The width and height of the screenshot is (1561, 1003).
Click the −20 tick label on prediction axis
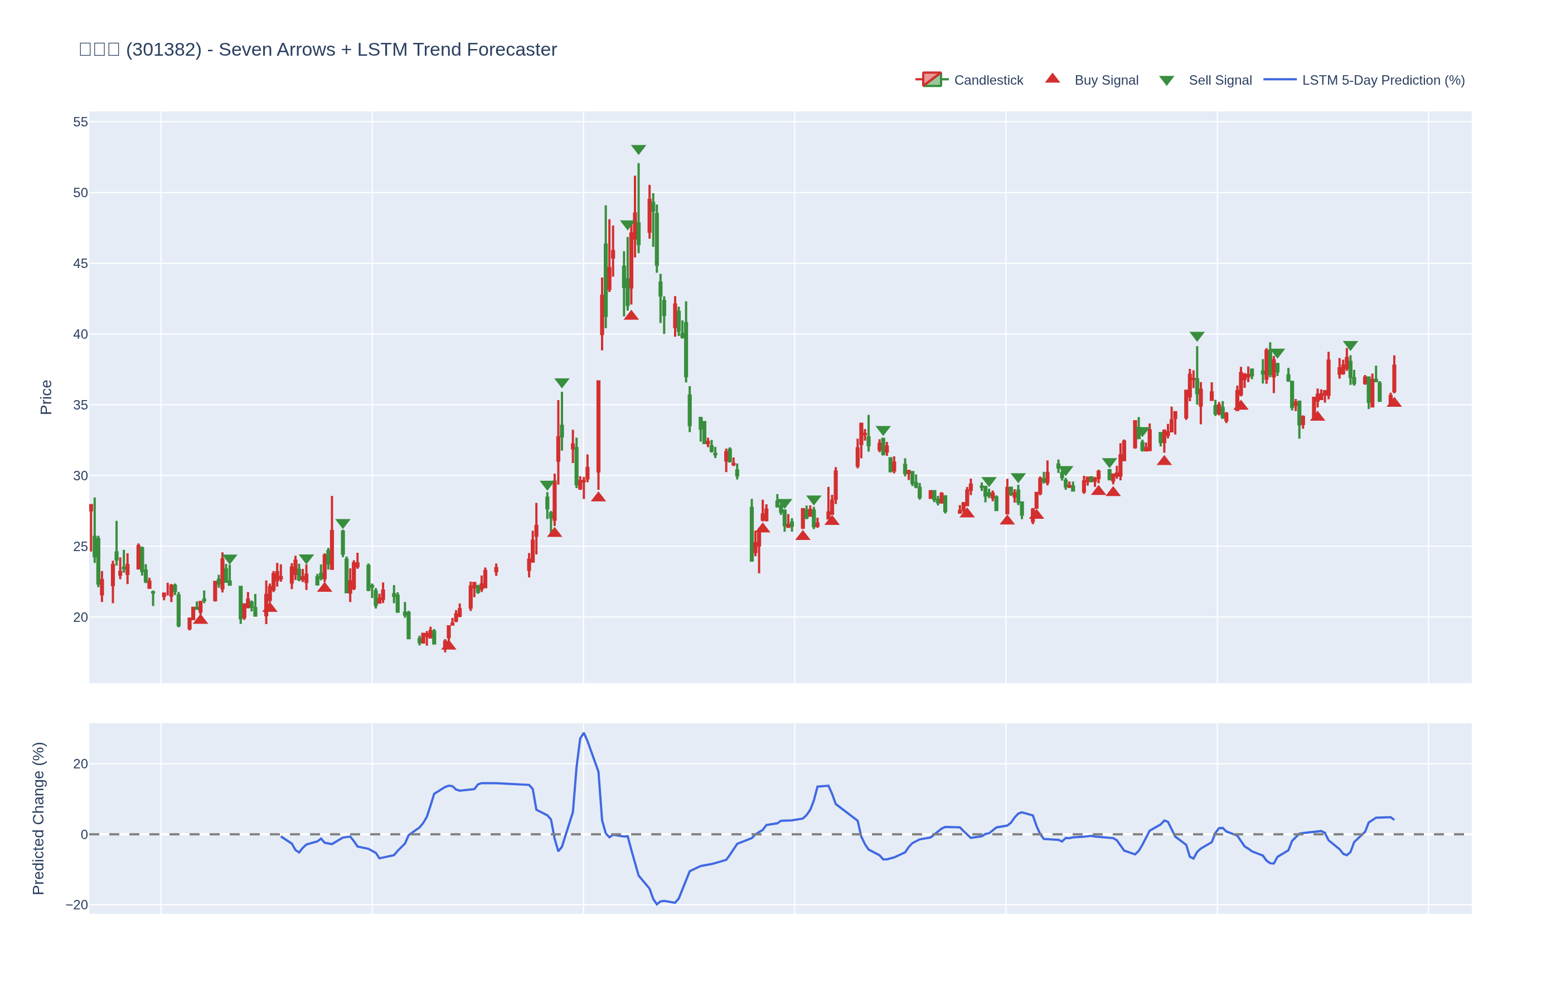(77, 905)
